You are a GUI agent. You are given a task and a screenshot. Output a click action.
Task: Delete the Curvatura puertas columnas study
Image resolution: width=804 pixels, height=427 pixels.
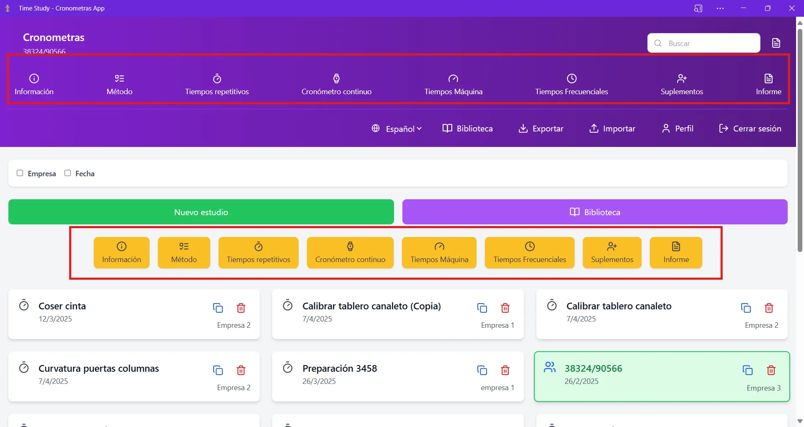241,370
